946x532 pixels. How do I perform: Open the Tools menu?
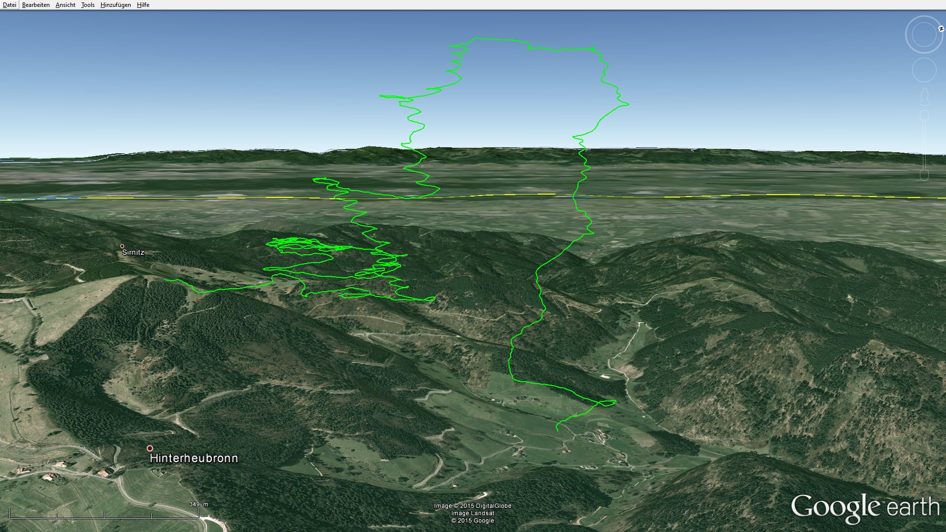[88, 5]
